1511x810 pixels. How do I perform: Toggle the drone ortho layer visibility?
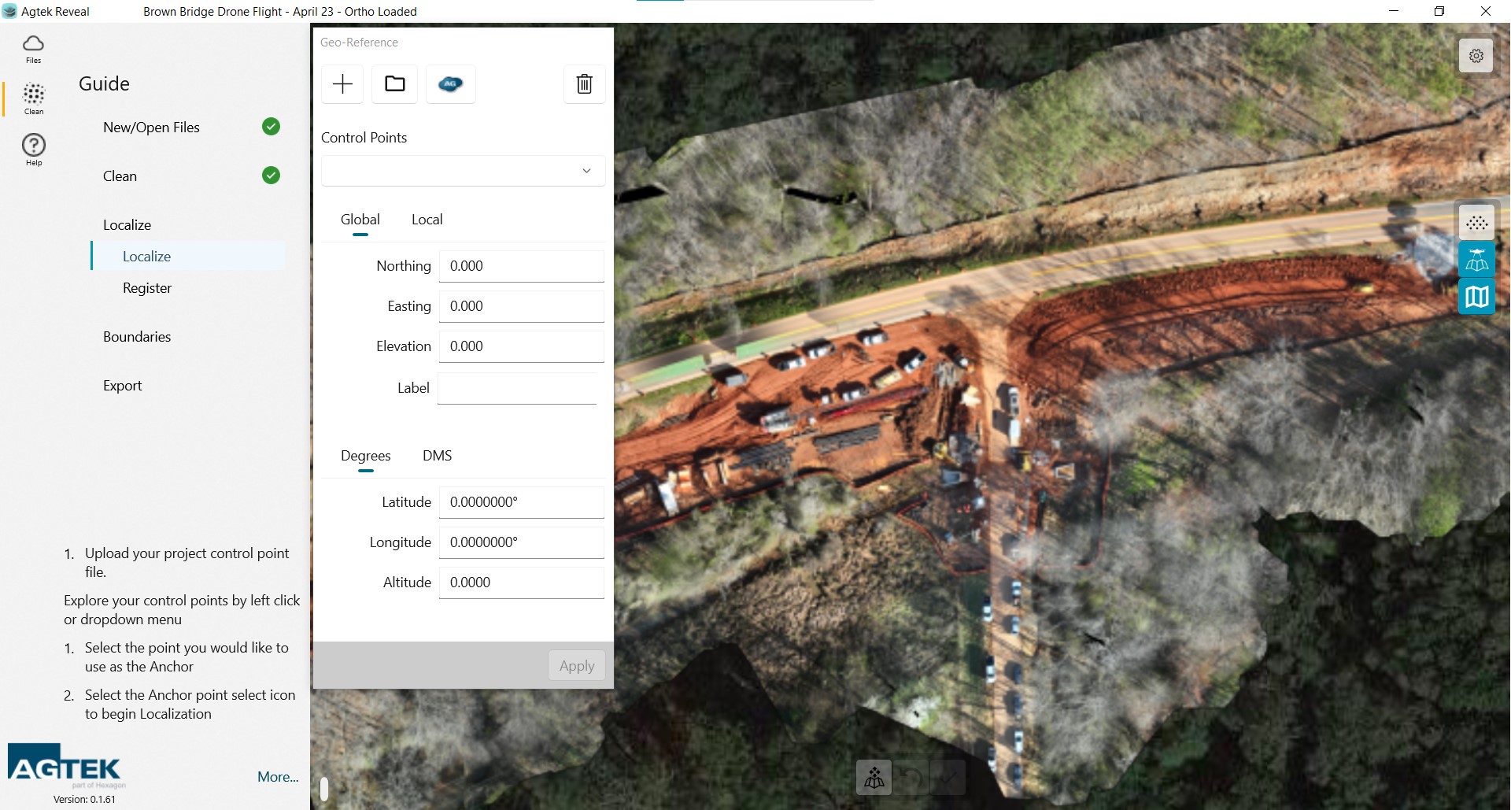point(1476,260)
